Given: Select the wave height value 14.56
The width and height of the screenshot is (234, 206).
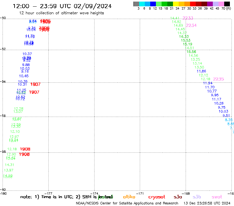Looking at the screenshot, I should click(x=194, y=56).
